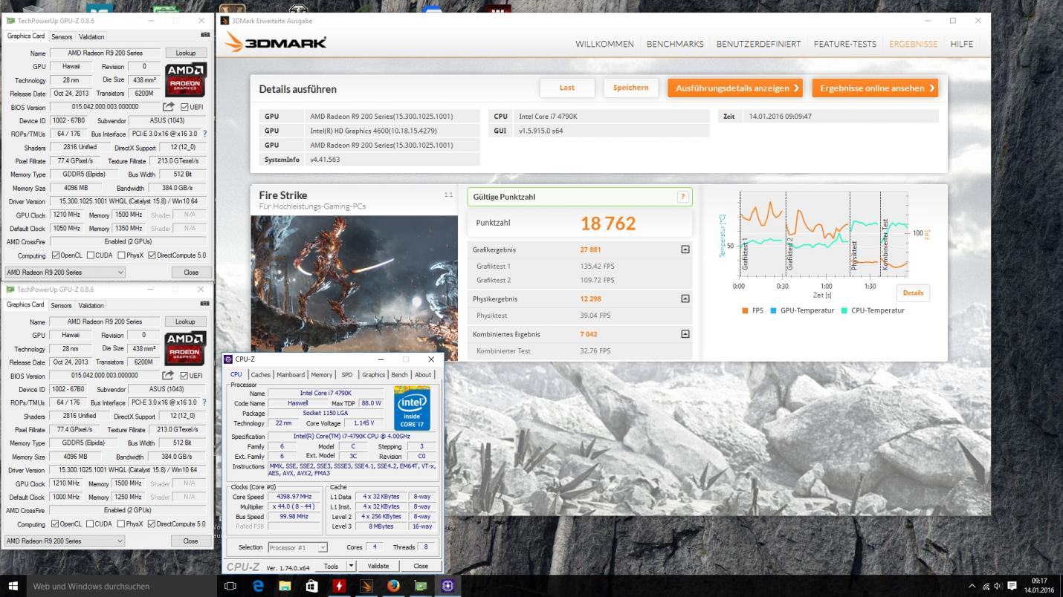Viewport: 1063px width, 597px height.
Task: Click the FPS temperature performance chart
Action: tap(824, 234)
